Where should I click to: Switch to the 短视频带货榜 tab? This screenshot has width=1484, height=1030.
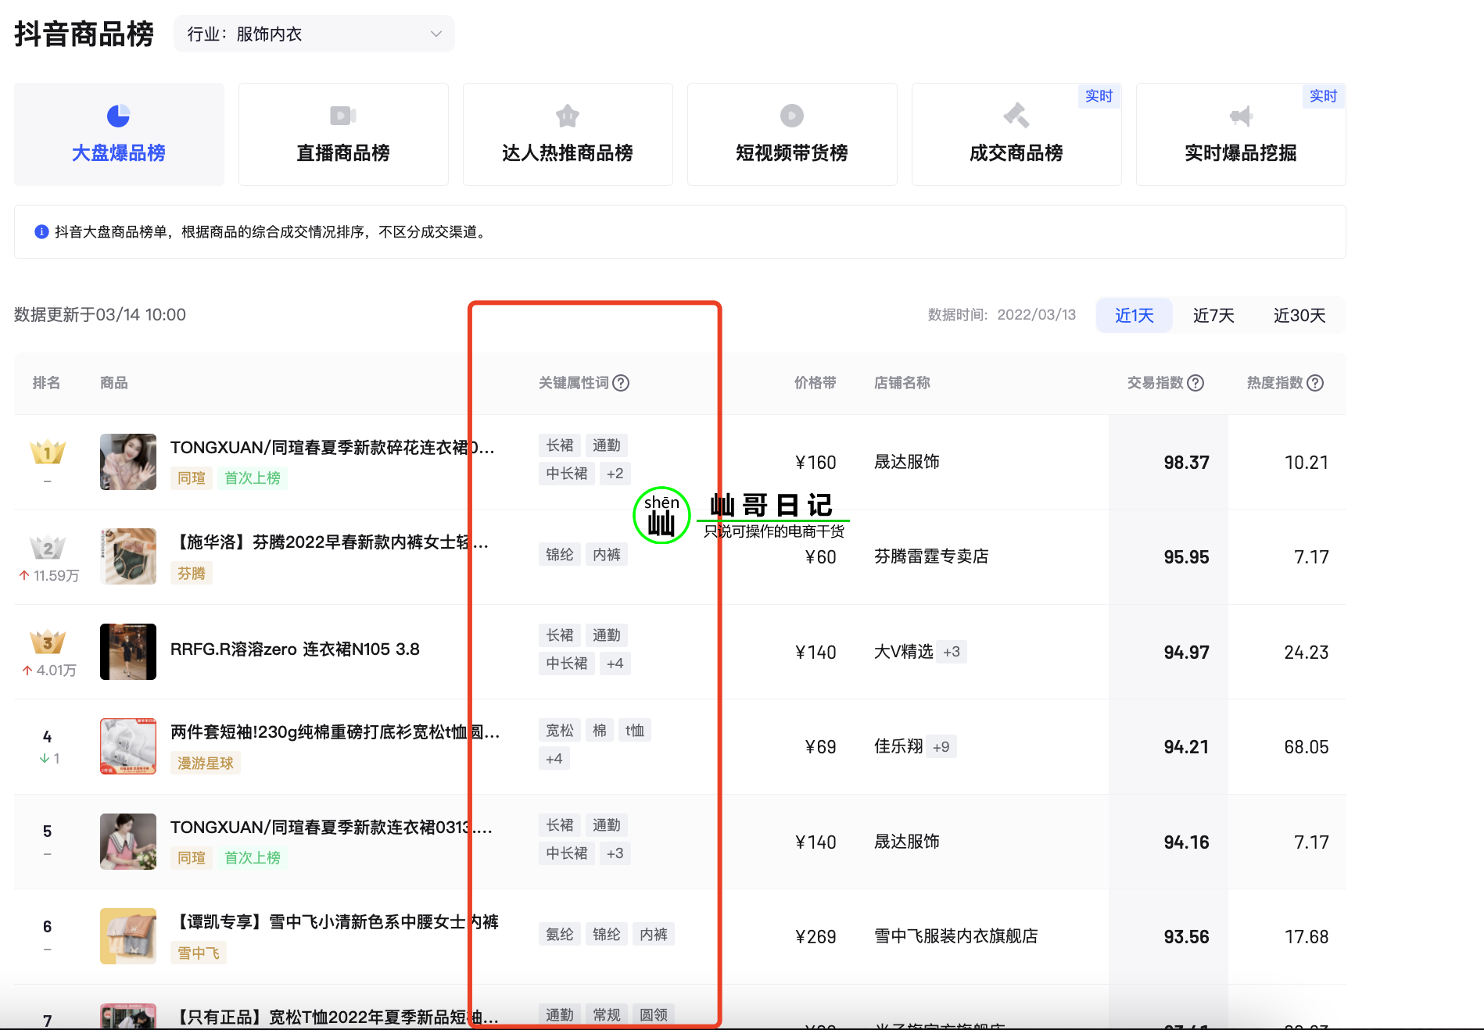[x=792, y=134]
